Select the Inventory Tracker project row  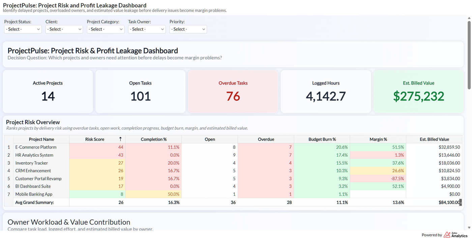233,163
